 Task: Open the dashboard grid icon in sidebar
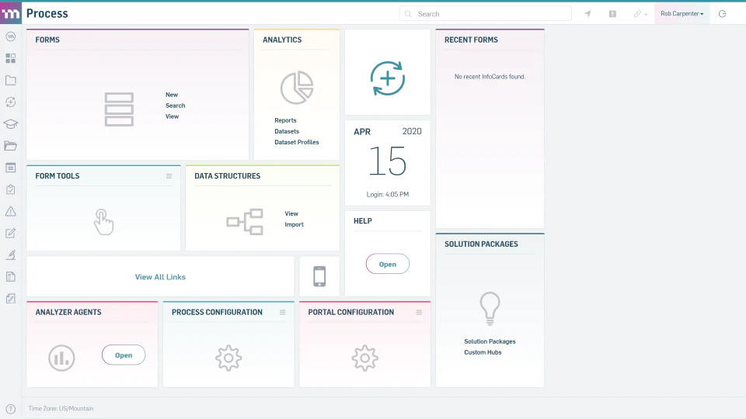pyautogui.click(x=10, y=58)
